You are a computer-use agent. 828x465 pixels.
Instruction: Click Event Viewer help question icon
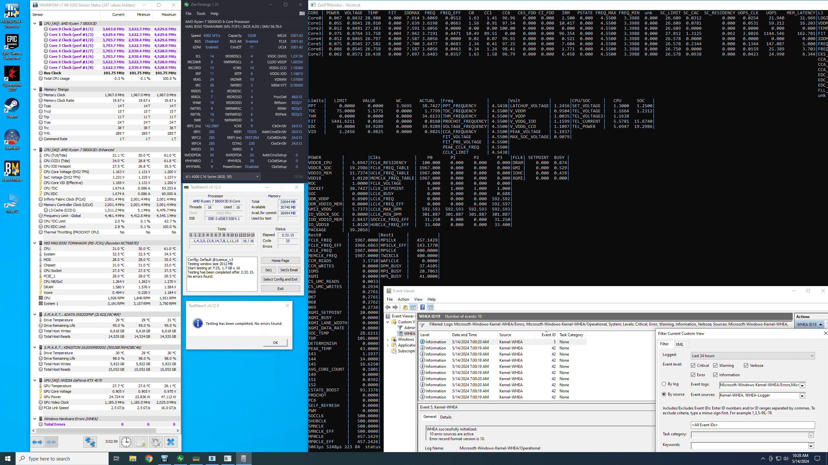pyautogui.click(x=422, y=307)
